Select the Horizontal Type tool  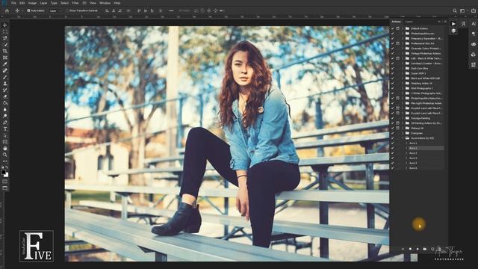tap(5, 129)
